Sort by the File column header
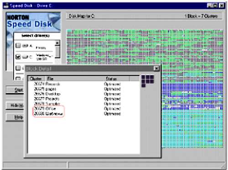 pyautogui.click(x=74, y=79)
